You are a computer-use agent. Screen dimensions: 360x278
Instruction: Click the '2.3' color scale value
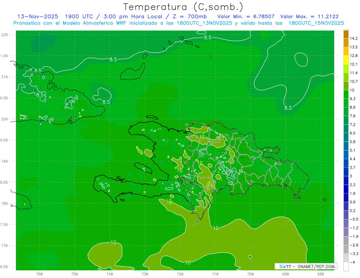coord(353,185)
